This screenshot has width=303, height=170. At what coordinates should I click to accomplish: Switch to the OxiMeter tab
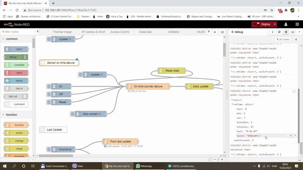174,32
